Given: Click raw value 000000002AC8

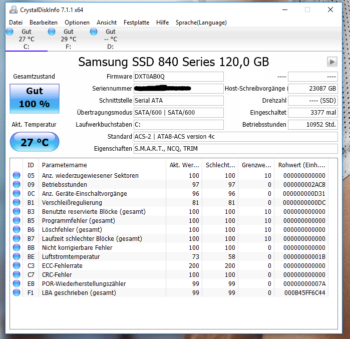Looking at the screenshot, I should (304, 185).
